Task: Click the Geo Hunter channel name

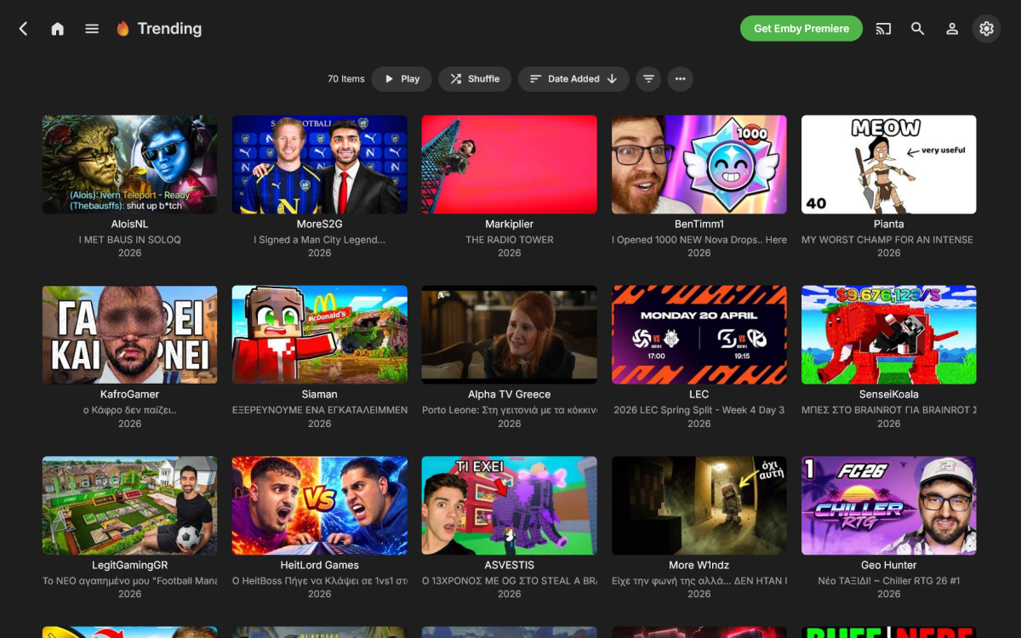Action: [889, 566]
